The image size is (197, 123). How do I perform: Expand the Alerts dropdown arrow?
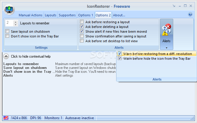tap(166, 48)
